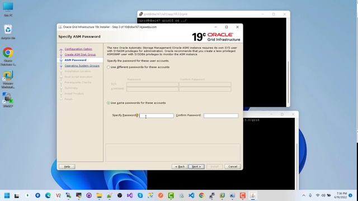
Task: Open the This PC desktop icon
Action: (8, 9)
